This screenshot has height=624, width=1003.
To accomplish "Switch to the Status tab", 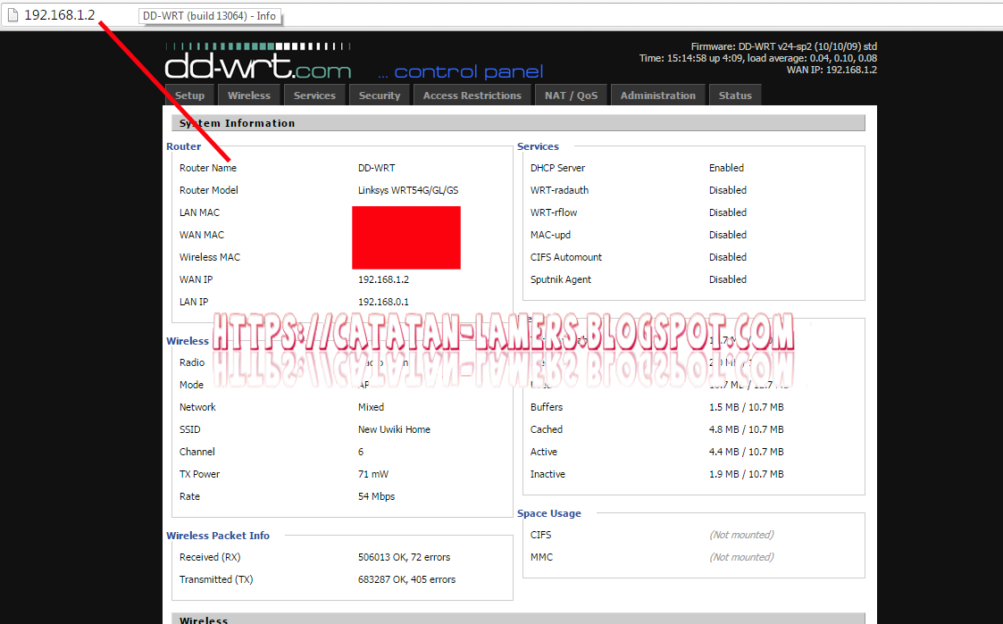I will [735, 96].
